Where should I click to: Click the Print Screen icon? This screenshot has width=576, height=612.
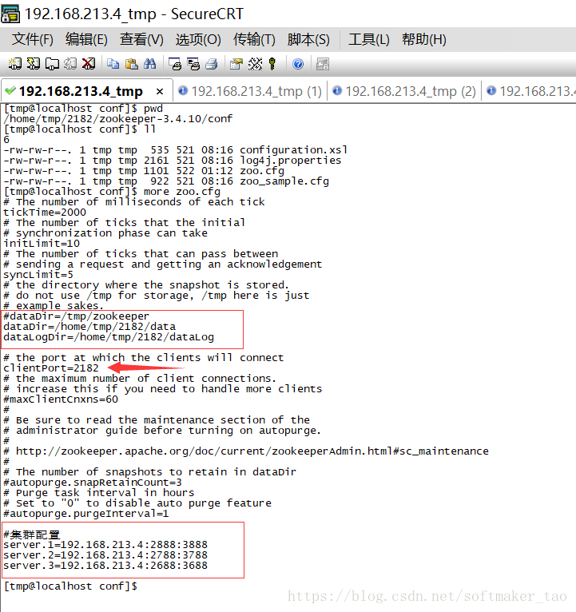pyautogui.click(x=175, y=64)
